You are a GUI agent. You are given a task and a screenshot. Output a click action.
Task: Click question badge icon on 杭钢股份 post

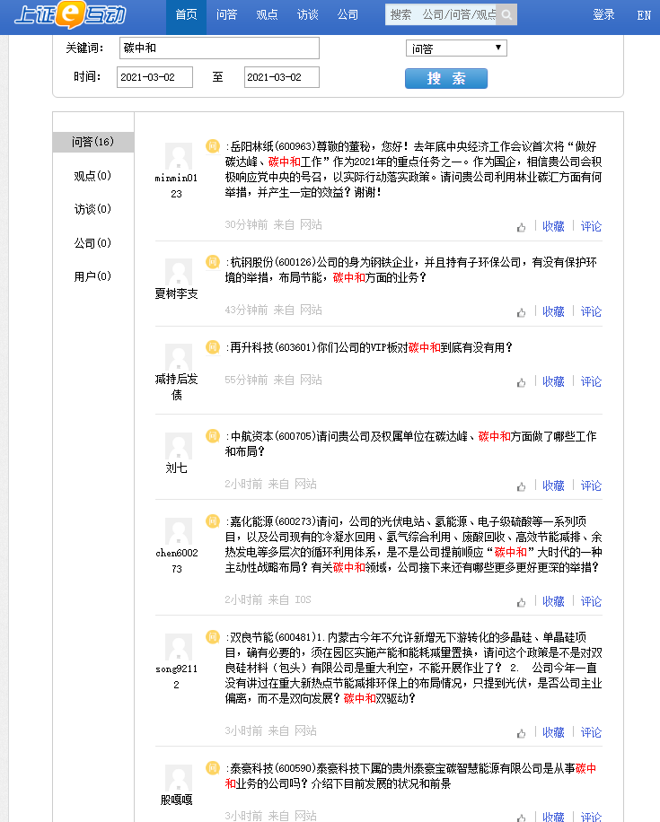tap(213, 262)
